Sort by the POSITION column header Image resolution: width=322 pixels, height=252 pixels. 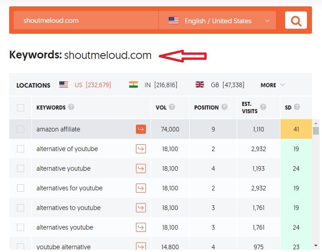[207, 107]
